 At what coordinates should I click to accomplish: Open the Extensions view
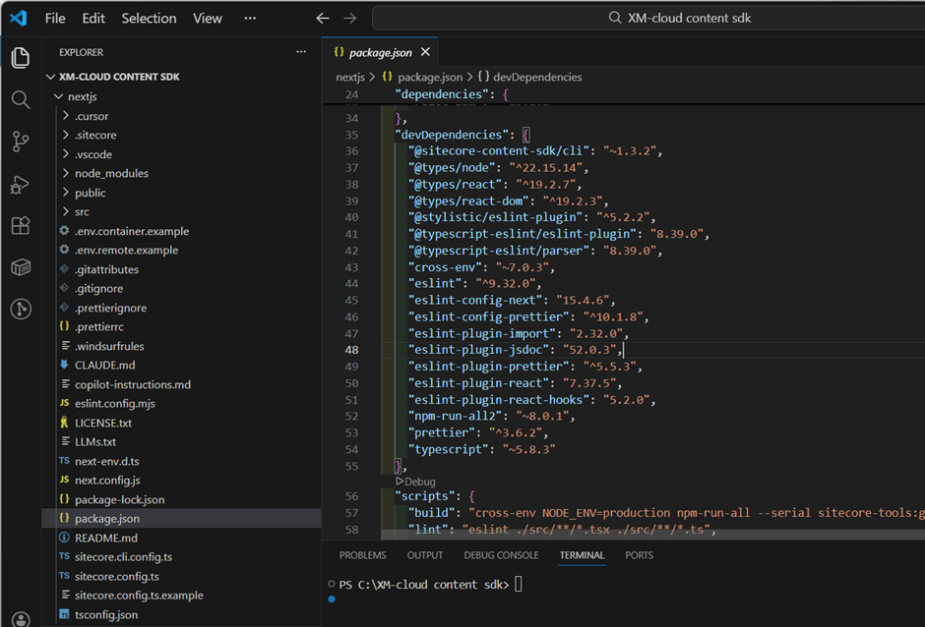pos(21,226)
